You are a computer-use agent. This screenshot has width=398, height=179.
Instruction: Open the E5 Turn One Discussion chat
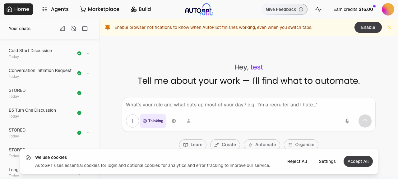pyautogui.click(x=32, y=110)
